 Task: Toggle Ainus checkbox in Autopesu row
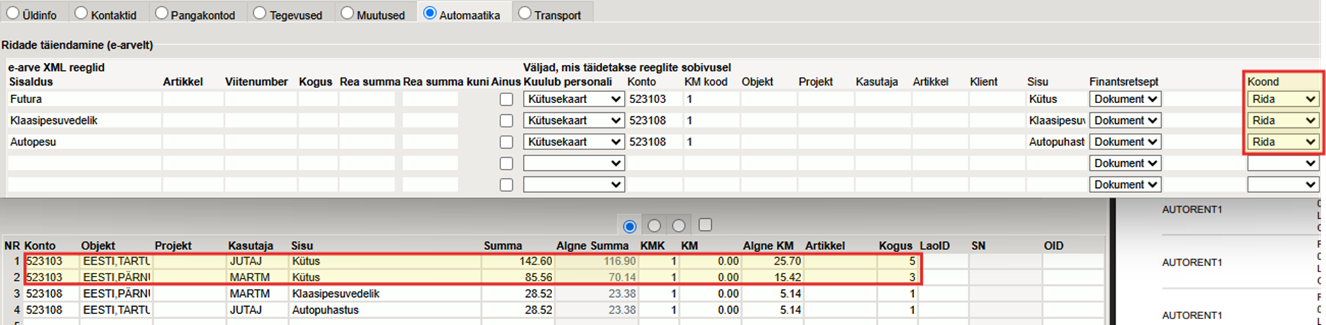[506, 142]
